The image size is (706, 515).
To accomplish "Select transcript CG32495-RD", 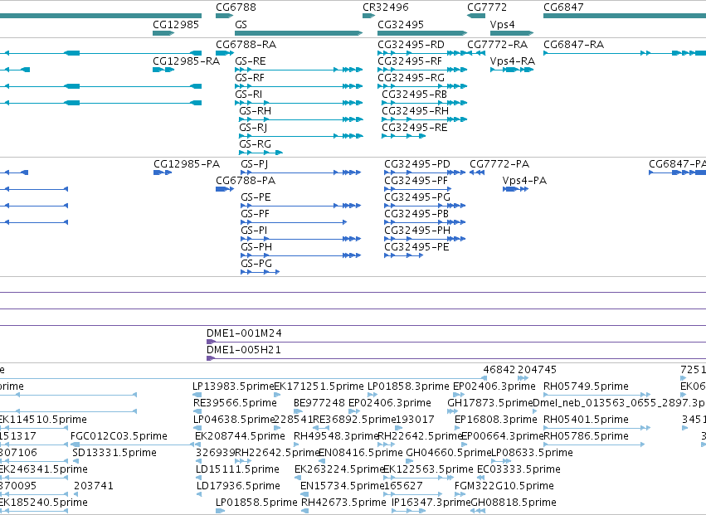I will tap(422, 53).
